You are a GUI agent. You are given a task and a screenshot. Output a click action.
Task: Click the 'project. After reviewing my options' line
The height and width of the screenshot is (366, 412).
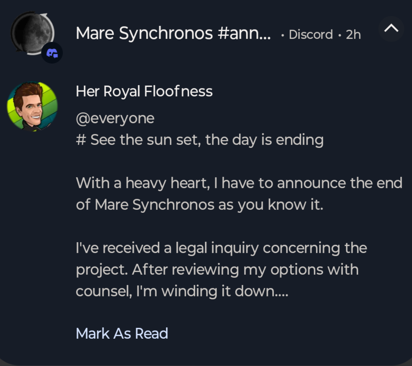point(217,270)
